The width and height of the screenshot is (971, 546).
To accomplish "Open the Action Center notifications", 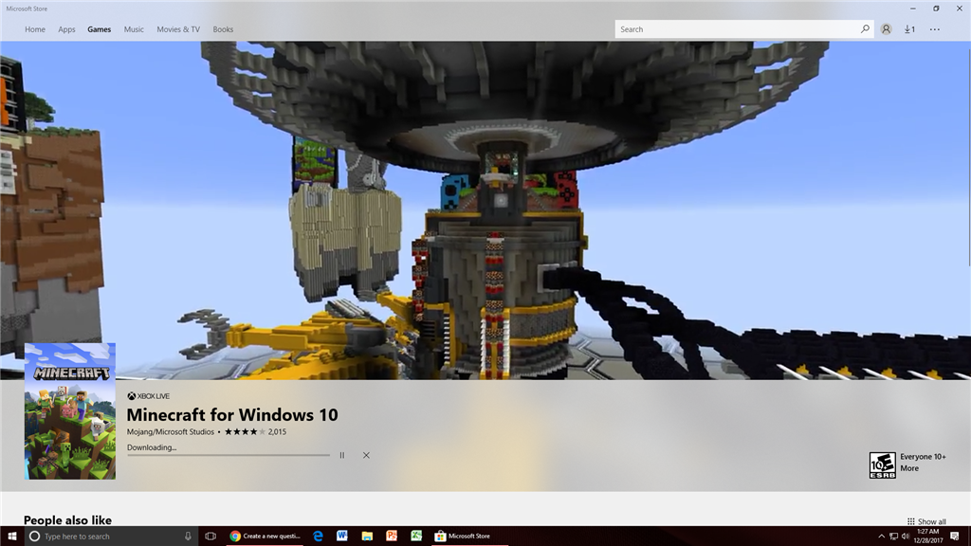I will coord(955,537).
